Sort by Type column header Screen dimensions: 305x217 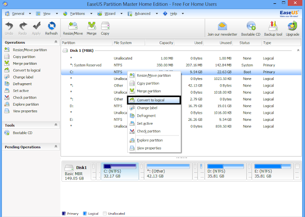[x=281, y=43]
